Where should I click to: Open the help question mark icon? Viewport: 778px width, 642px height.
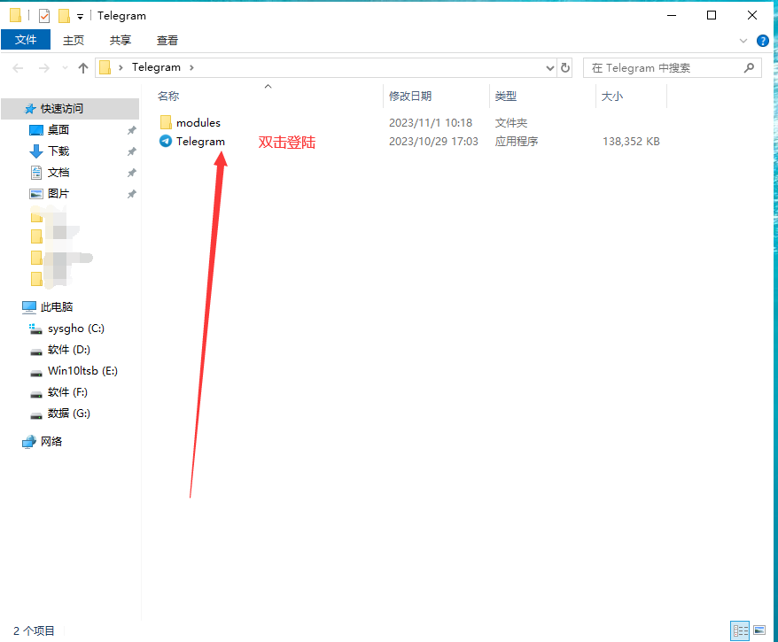coord(763,41)
